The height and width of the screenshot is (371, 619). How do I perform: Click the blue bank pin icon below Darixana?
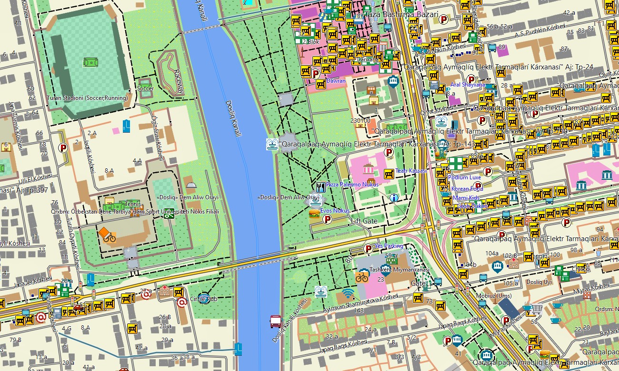coord(393,82)
